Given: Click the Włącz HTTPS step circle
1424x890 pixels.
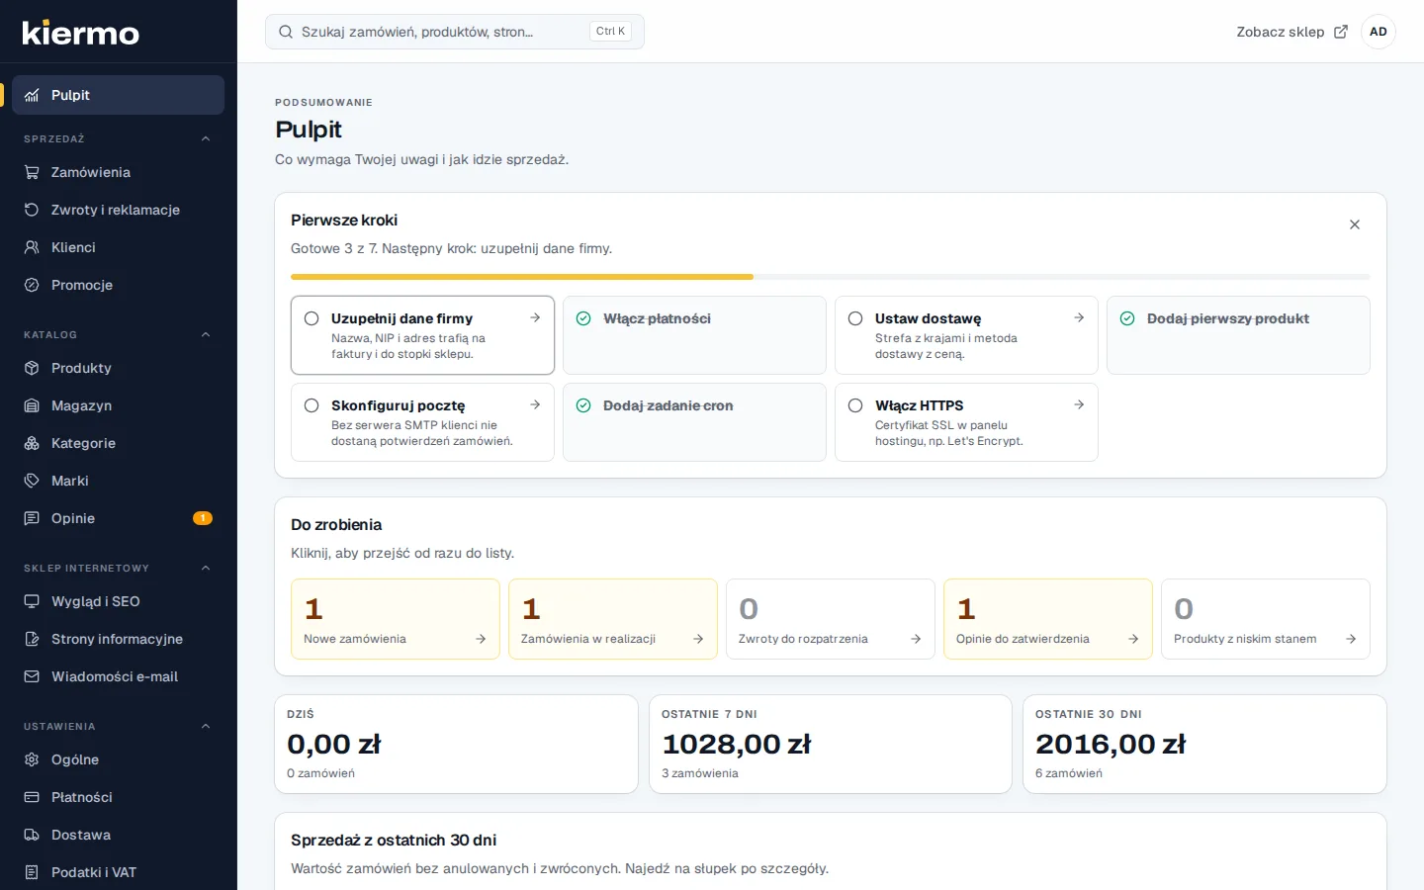Looking at the screenshot, I should coord(855,405).
